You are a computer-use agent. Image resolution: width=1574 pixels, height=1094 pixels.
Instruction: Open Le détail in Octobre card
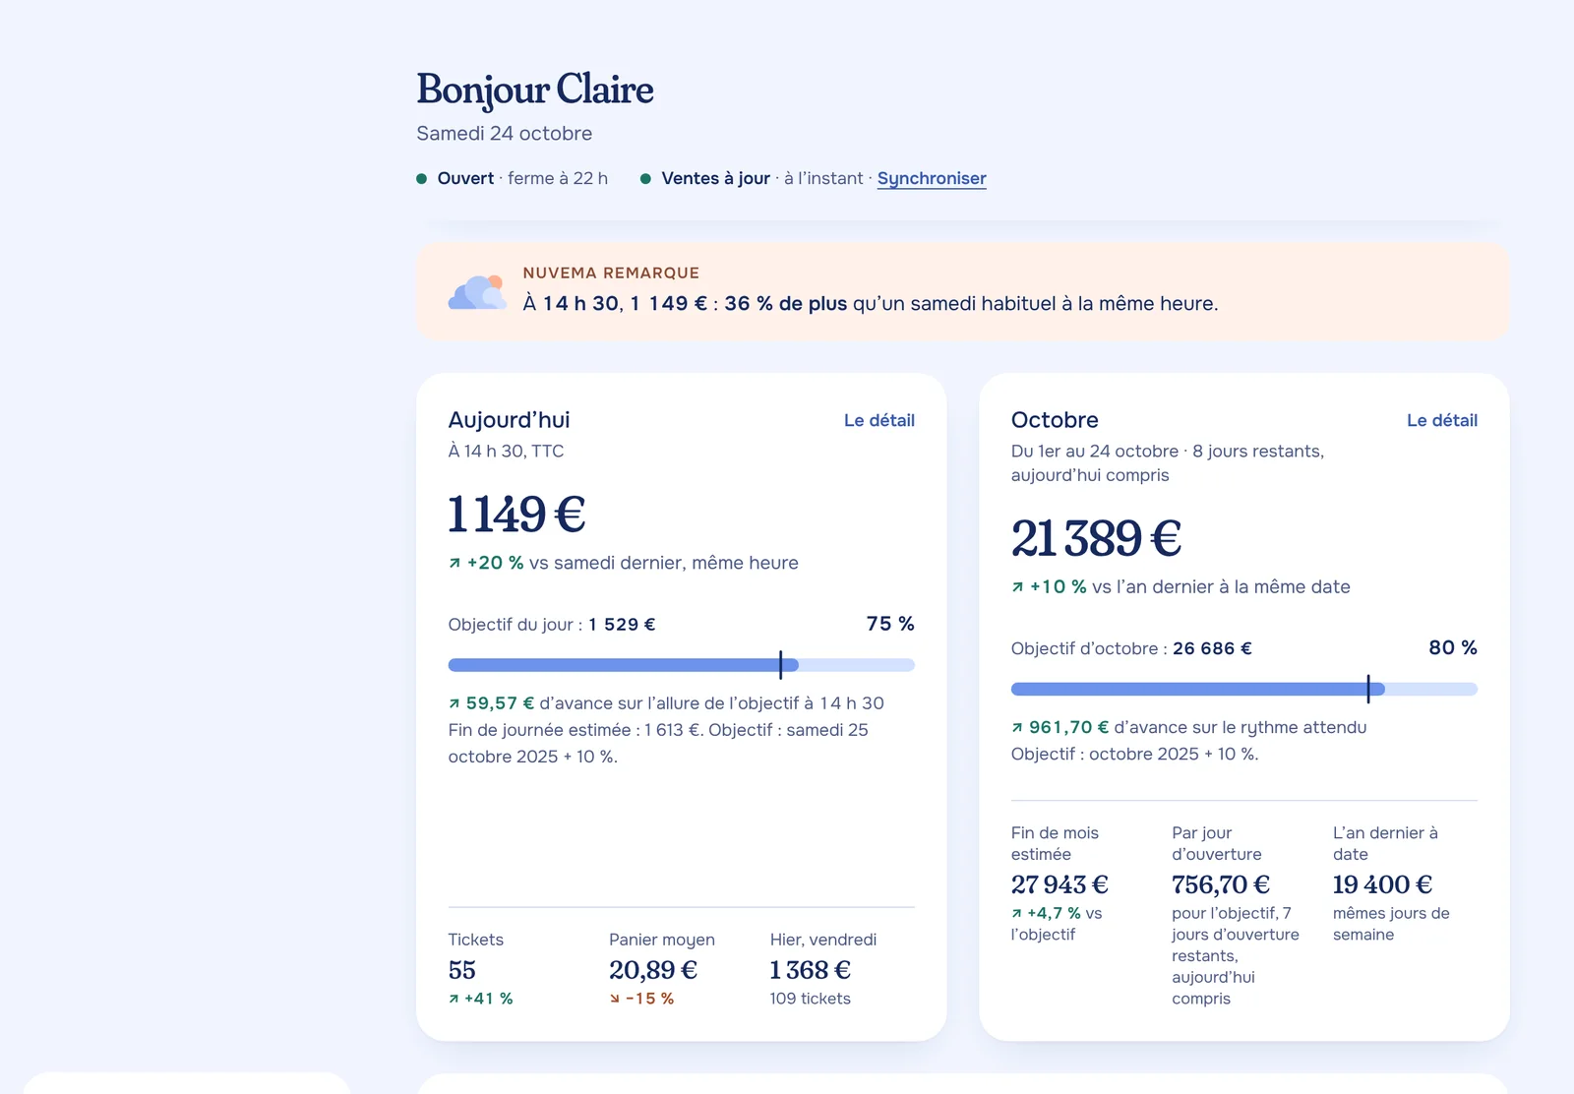coord(1442,420)
